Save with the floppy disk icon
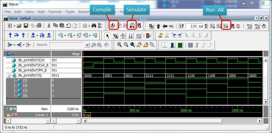272x133 pixels. [x=26, y=26]
